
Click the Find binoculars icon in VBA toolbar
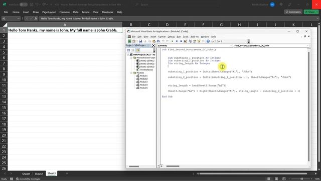click(x=158, y=41)
